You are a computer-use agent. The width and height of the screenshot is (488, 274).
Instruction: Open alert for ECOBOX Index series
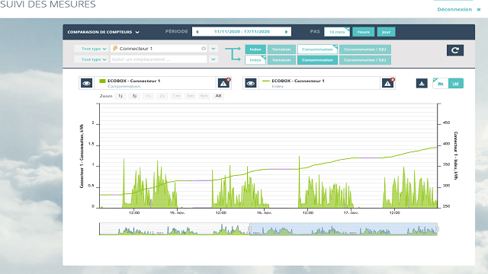click(387, 83)
